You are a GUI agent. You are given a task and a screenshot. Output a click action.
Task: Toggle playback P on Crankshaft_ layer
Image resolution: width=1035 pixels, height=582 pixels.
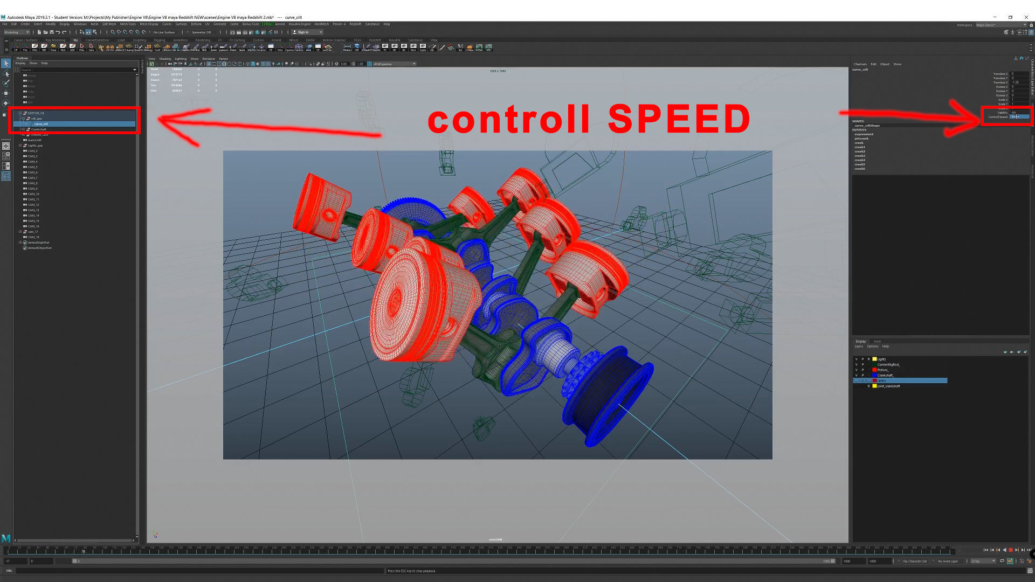point(862,375)
